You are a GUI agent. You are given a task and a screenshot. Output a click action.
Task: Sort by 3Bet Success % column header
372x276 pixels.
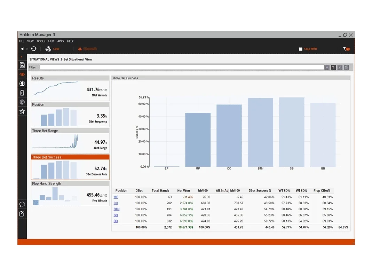pyautogui.click(x=260, y=191)
